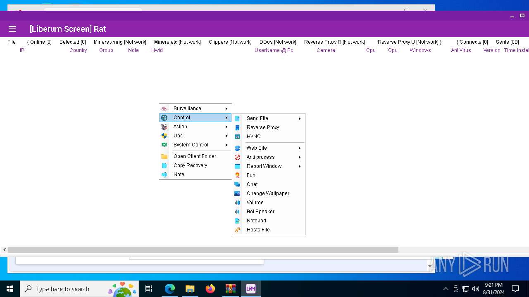Click the Volume speaker icon
This screenshot has width=529, height=297.
click(237, 203)
